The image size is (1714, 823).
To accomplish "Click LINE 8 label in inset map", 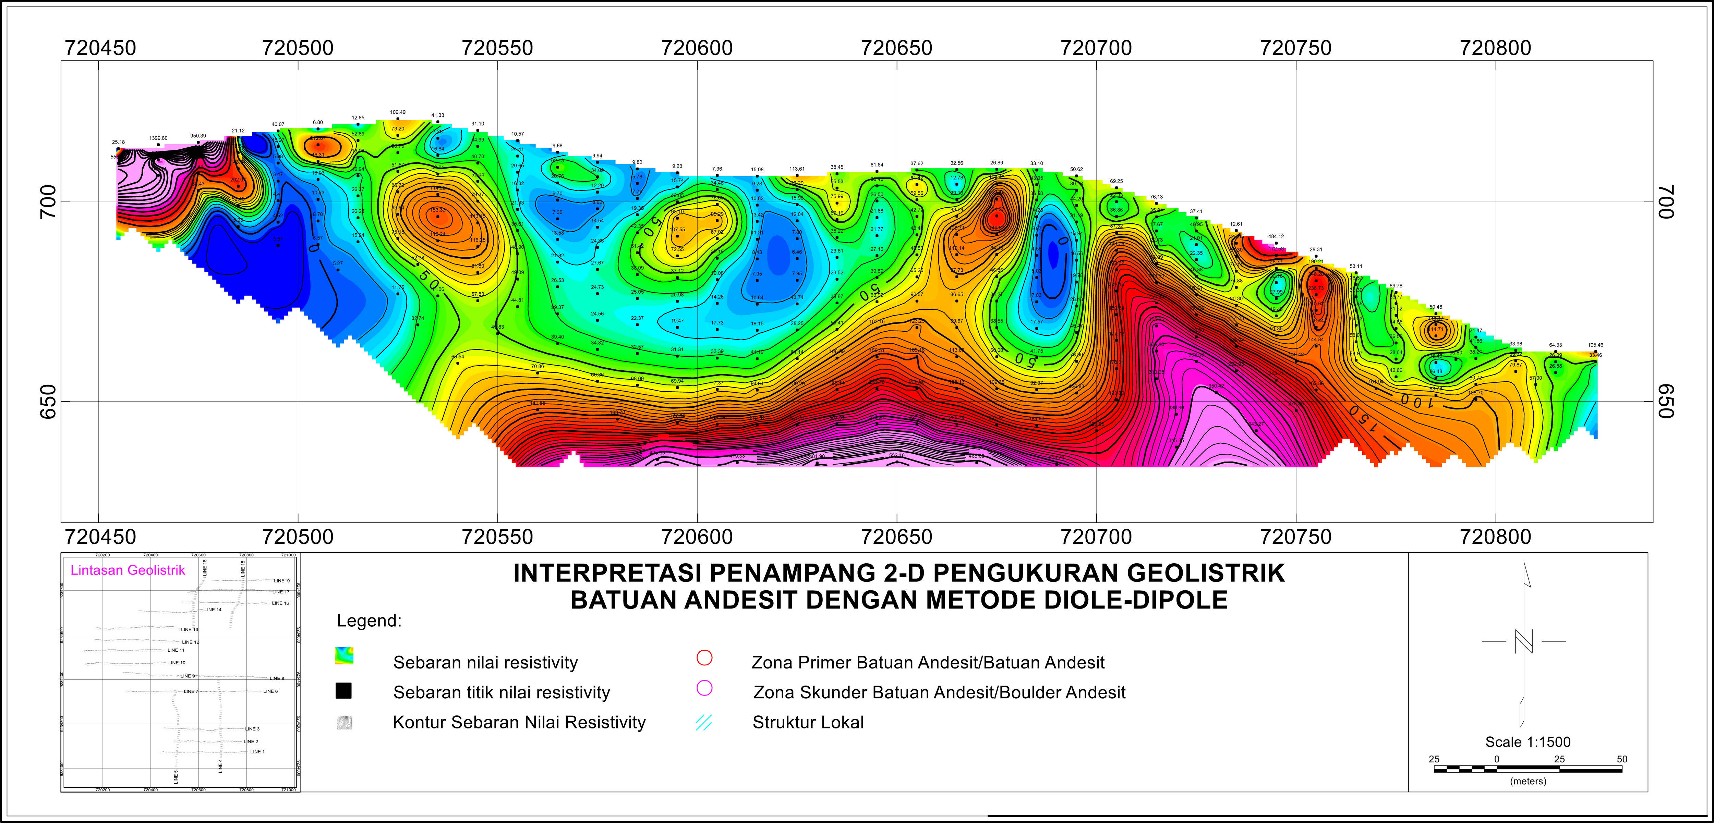I will [x=277, y=679].
